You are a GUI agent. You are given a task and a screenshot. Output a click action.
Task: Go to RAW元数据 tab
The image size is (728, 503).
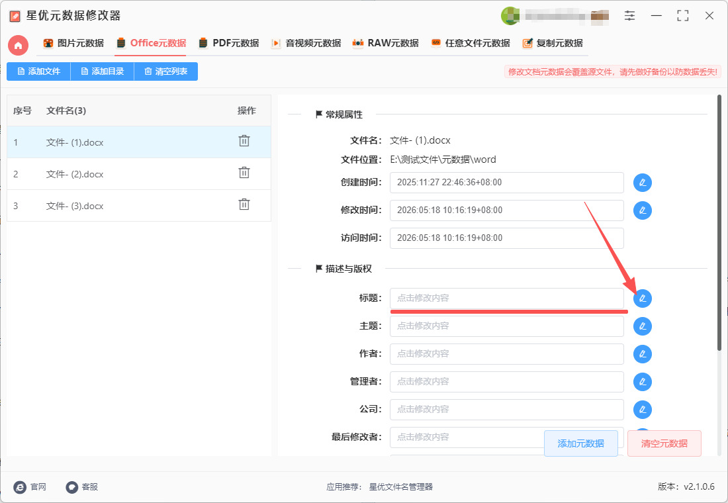tap(385, 43)
